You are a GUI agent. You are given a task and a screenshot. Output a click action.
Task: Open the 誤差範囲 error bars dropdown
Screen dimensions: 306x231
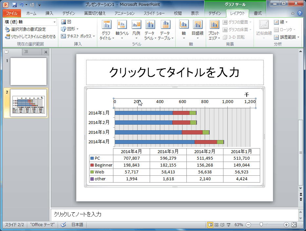(x=286, y=37)
